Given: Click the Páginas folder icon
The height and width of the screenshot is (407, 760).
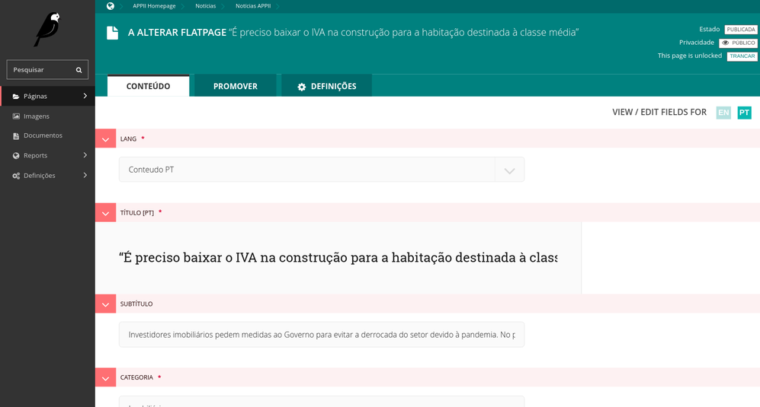Looking at the screenshot, I should [x=16, y=97].
